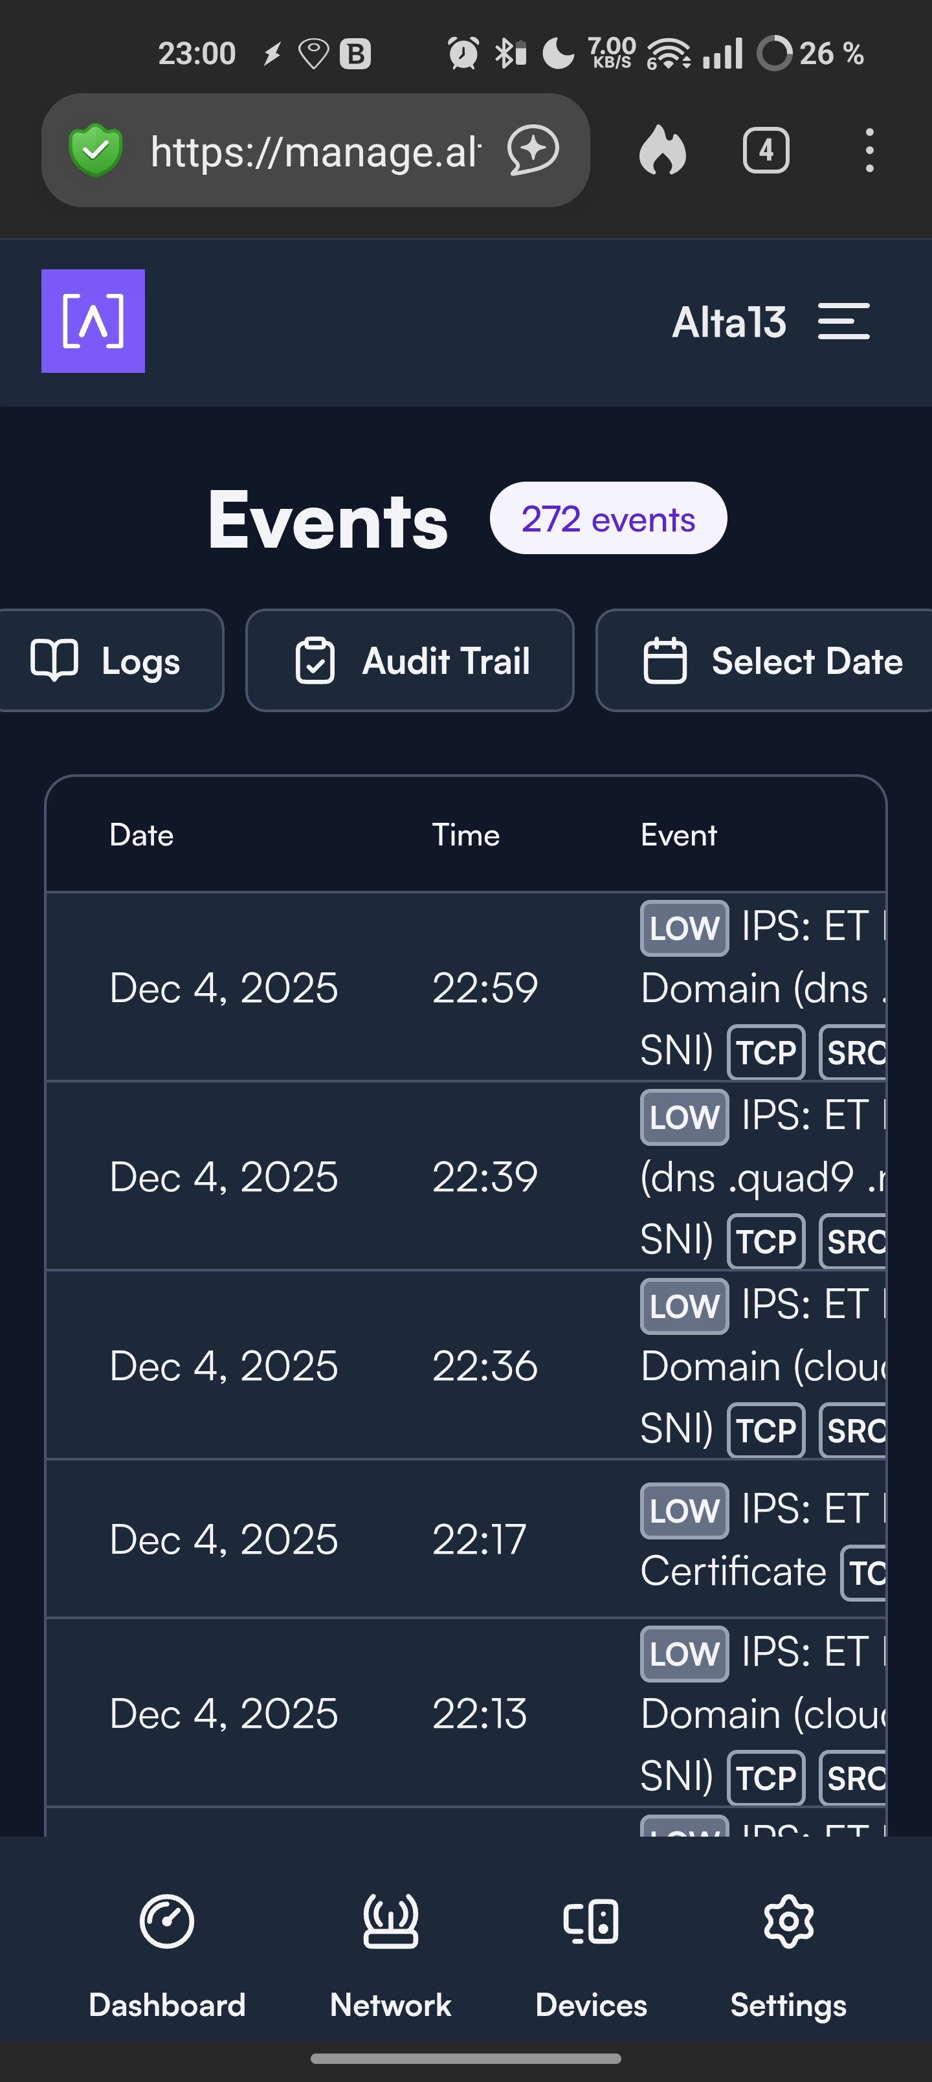Tap the fire clear-data icon
932x2082 pixels.
pos(662,150)
